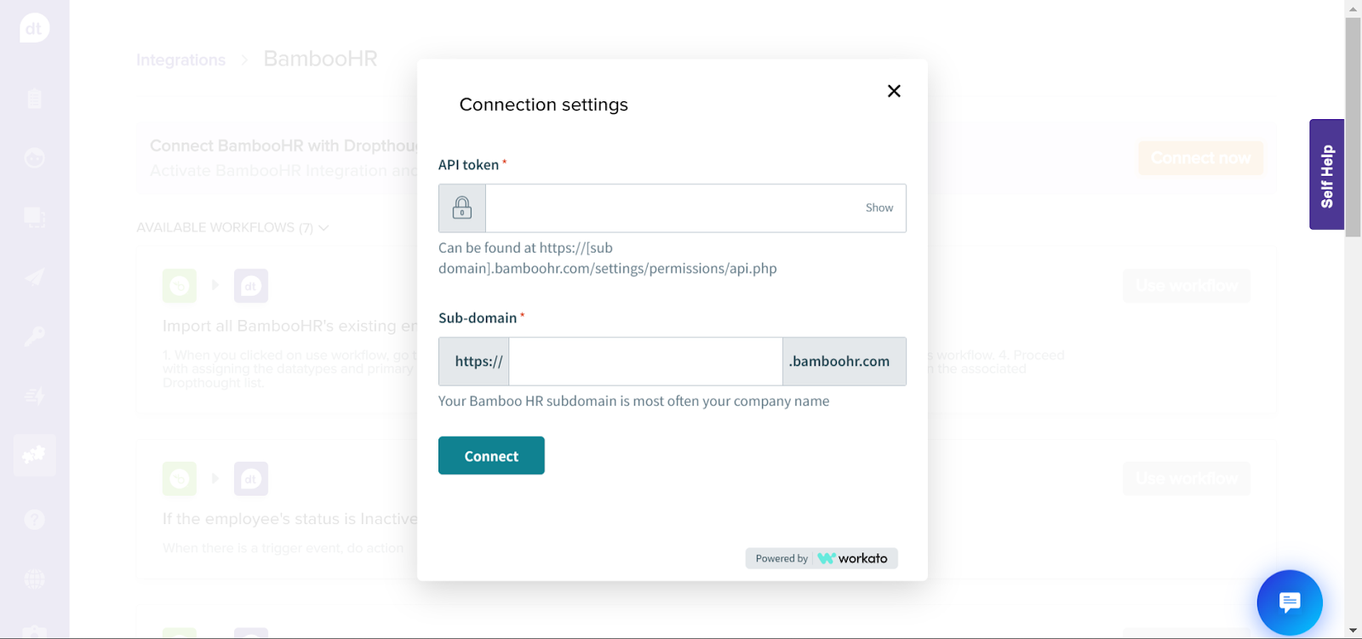This screenshot has height=639, width=1362.
Task: Focus the API token input field
Action: (672, 208)
